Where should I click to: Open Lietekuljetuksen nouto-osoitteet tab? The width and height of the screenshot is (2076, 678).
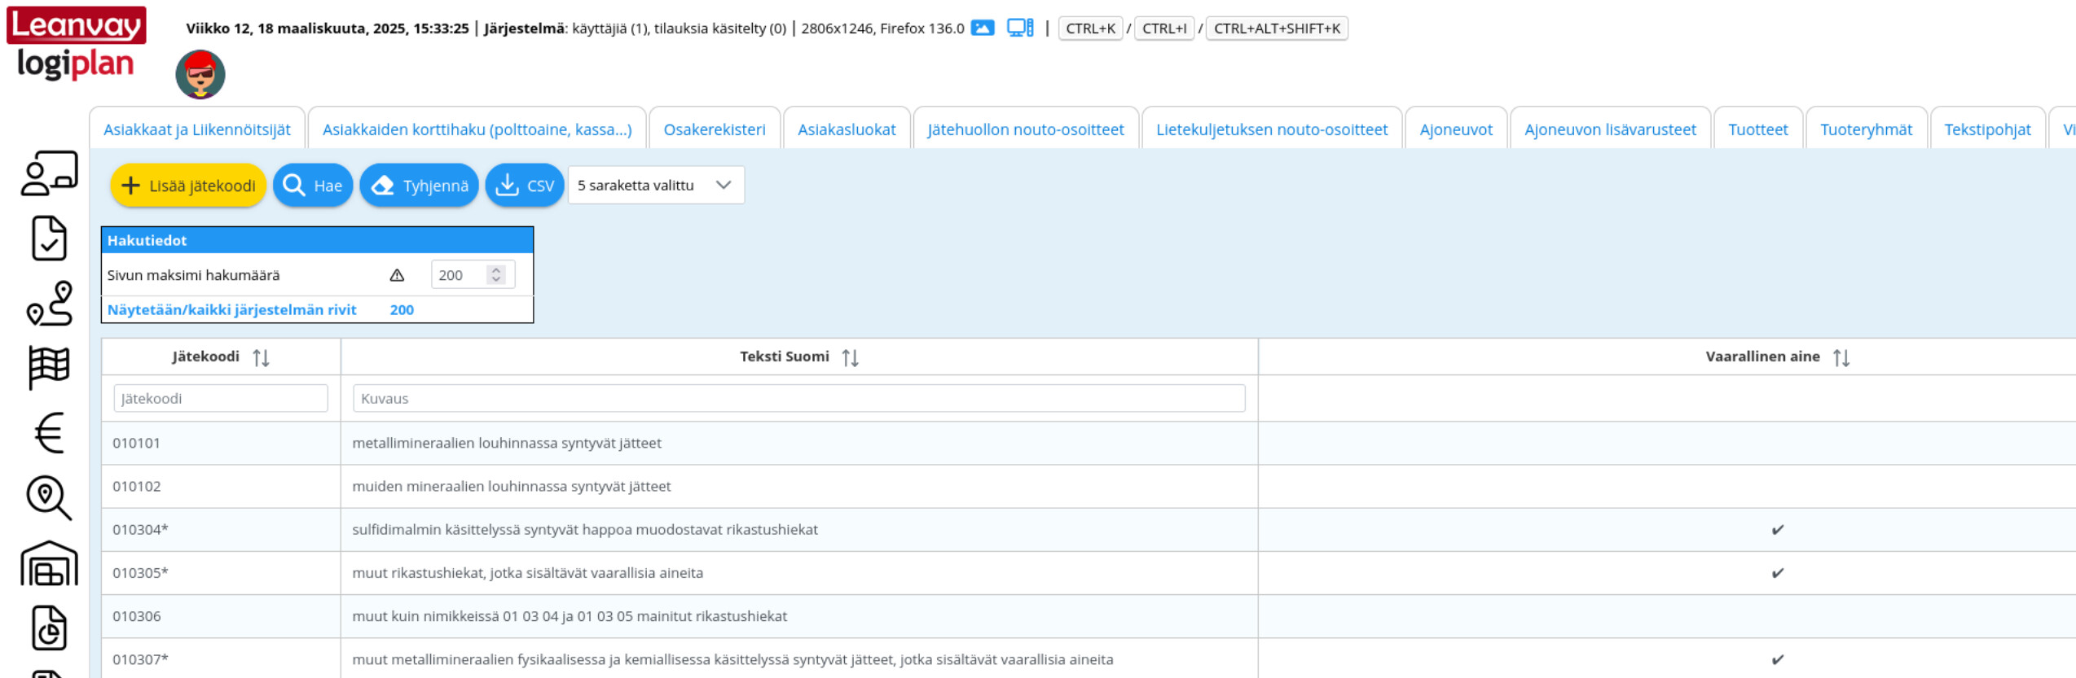1272,129
